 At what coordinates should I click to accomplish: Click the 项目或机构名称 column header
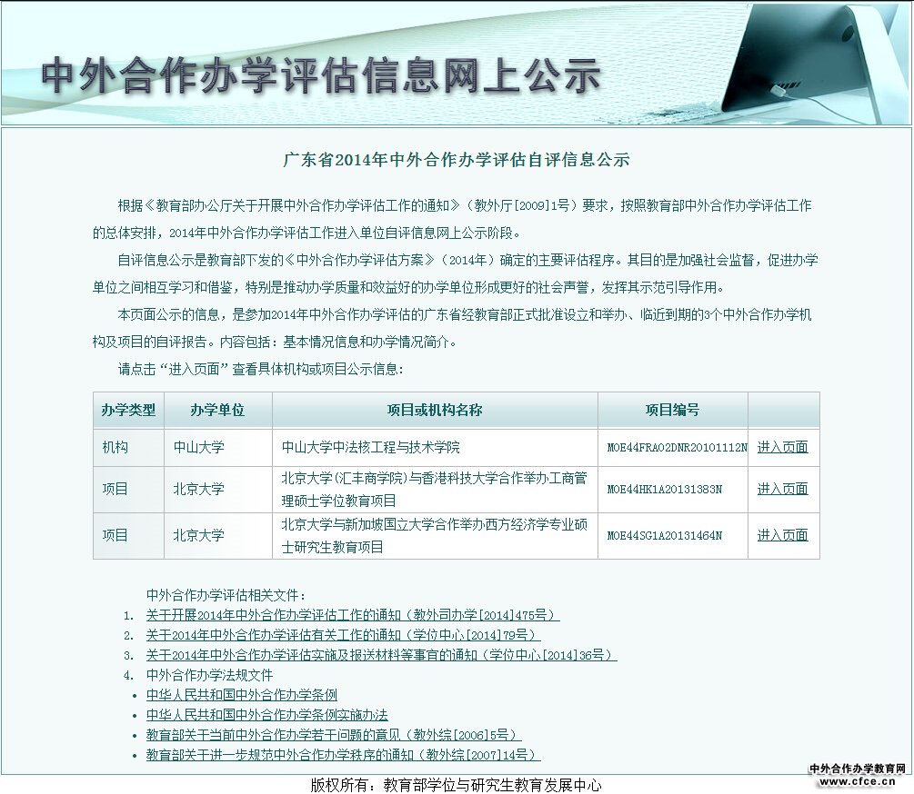(x=435, y=411)
